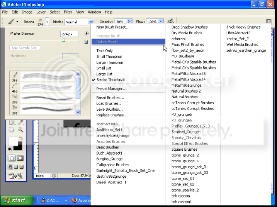Screen dimensions: 277x207
Task: Open the Filter menu
Action: click(68, 12)
